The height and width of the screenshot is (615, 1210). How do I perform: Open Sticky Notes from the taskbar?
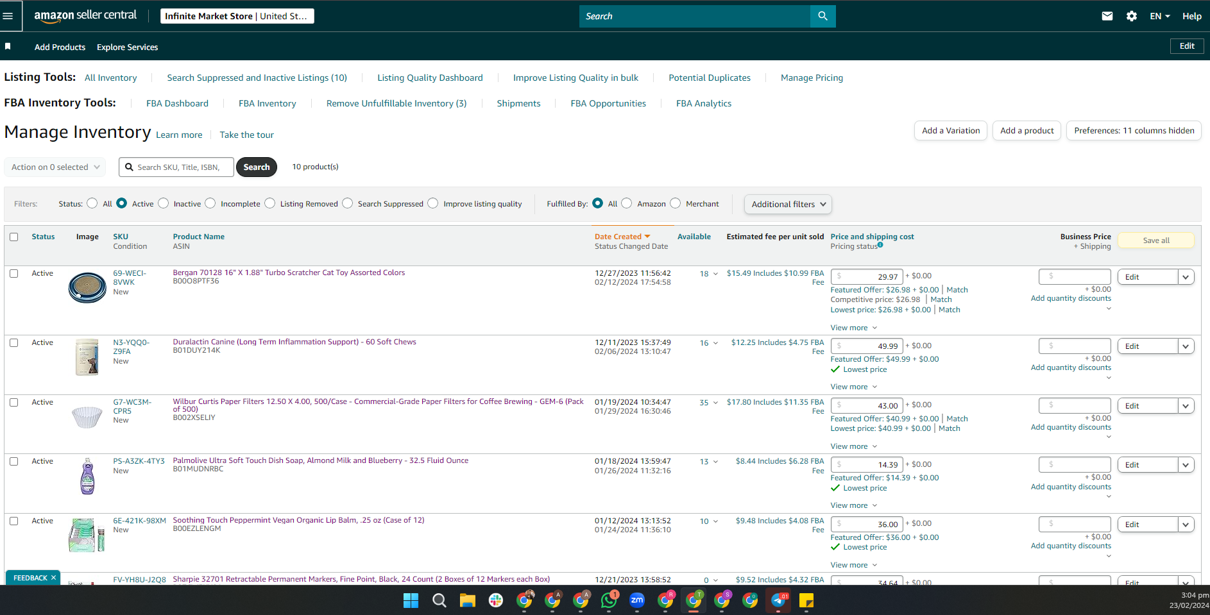pos(806,600)
